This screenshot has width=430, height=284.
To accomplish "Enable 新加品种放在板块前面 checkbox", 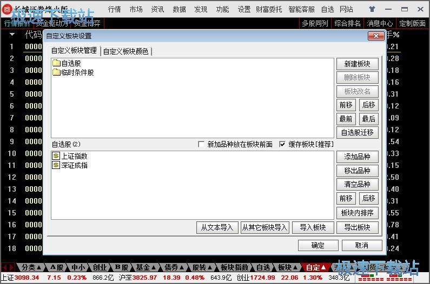I will 201,144.
